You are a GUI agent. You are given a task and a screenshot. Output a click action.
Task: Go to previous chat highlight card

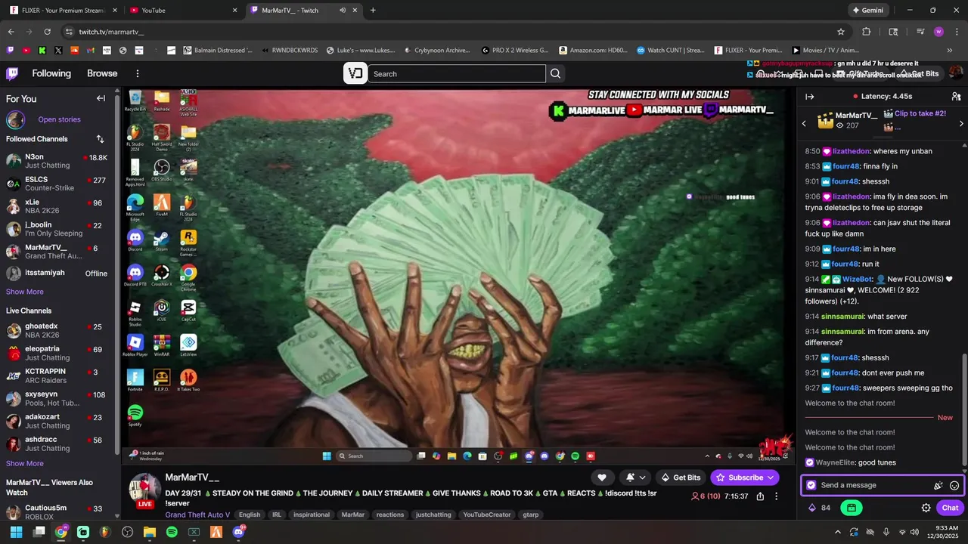tap(804, 123)
